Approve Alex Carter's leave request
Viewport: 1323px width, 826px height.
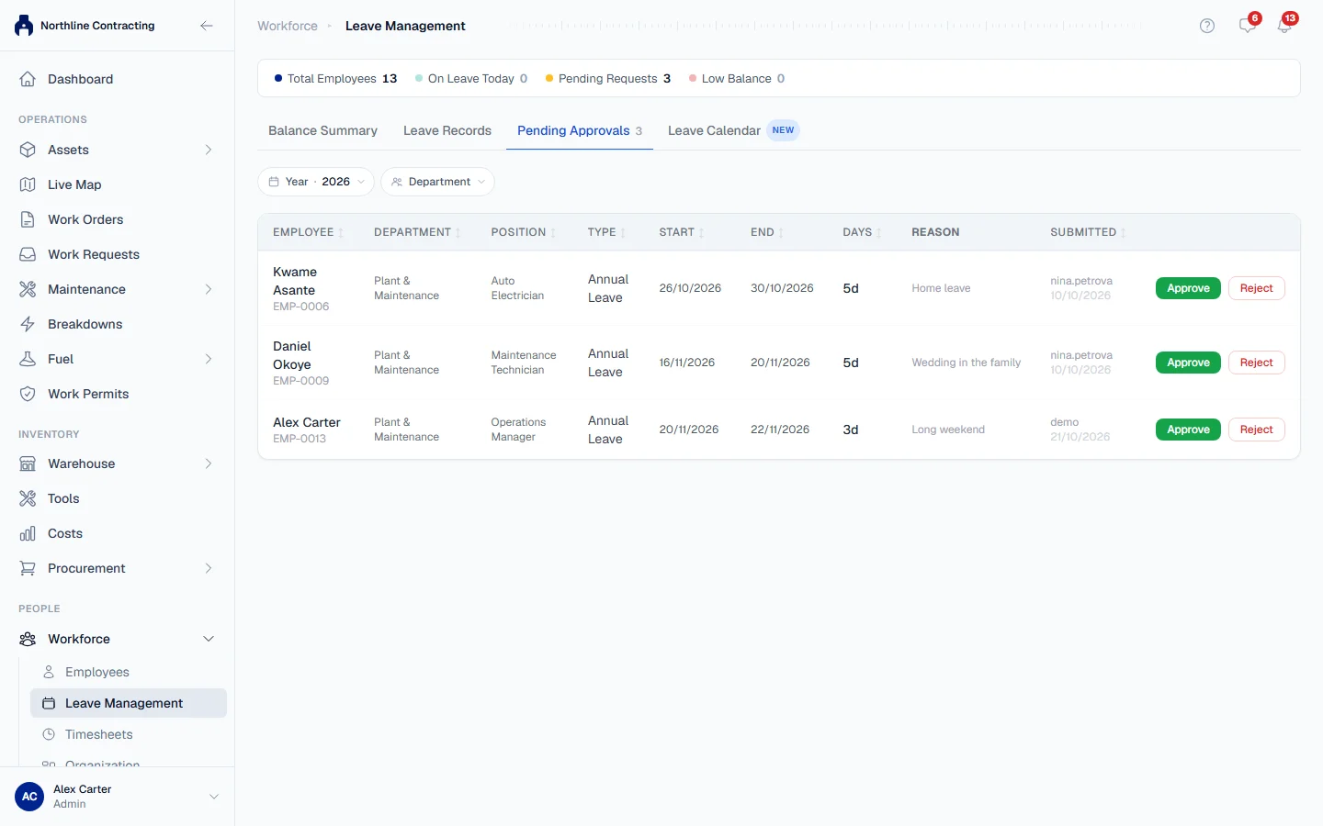click(1188, 430)
